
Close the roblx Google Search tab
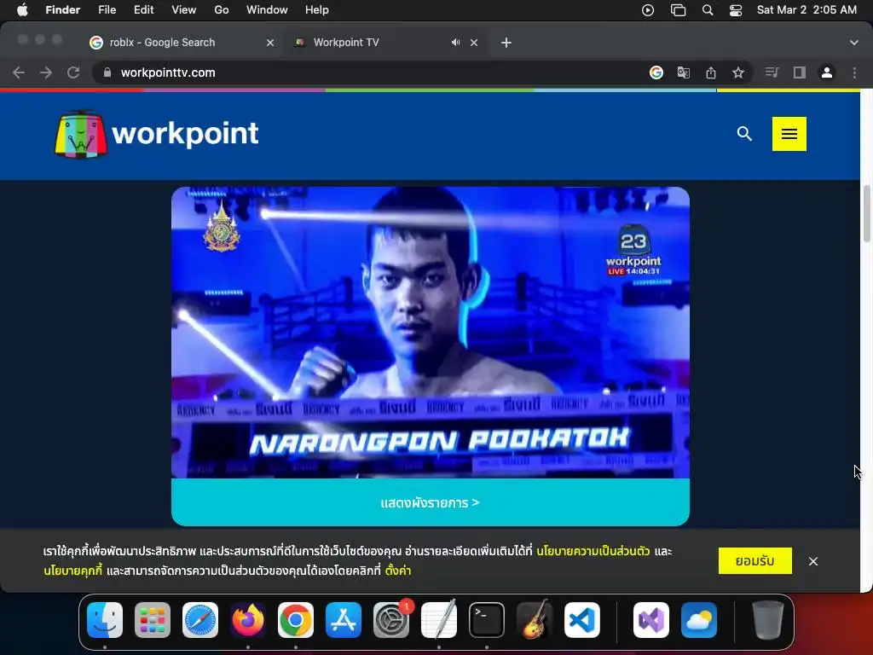[270, 43]
